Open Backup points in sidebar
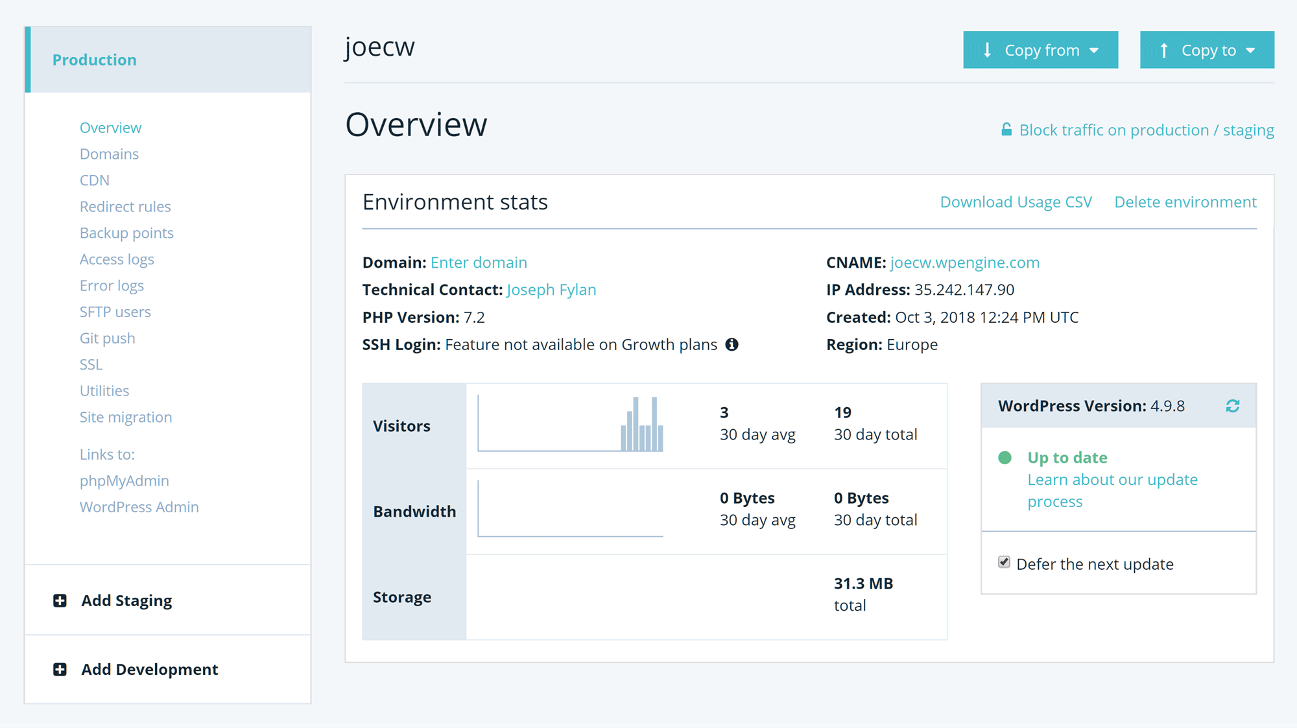 pyautogui.click(x=126, y=233)
